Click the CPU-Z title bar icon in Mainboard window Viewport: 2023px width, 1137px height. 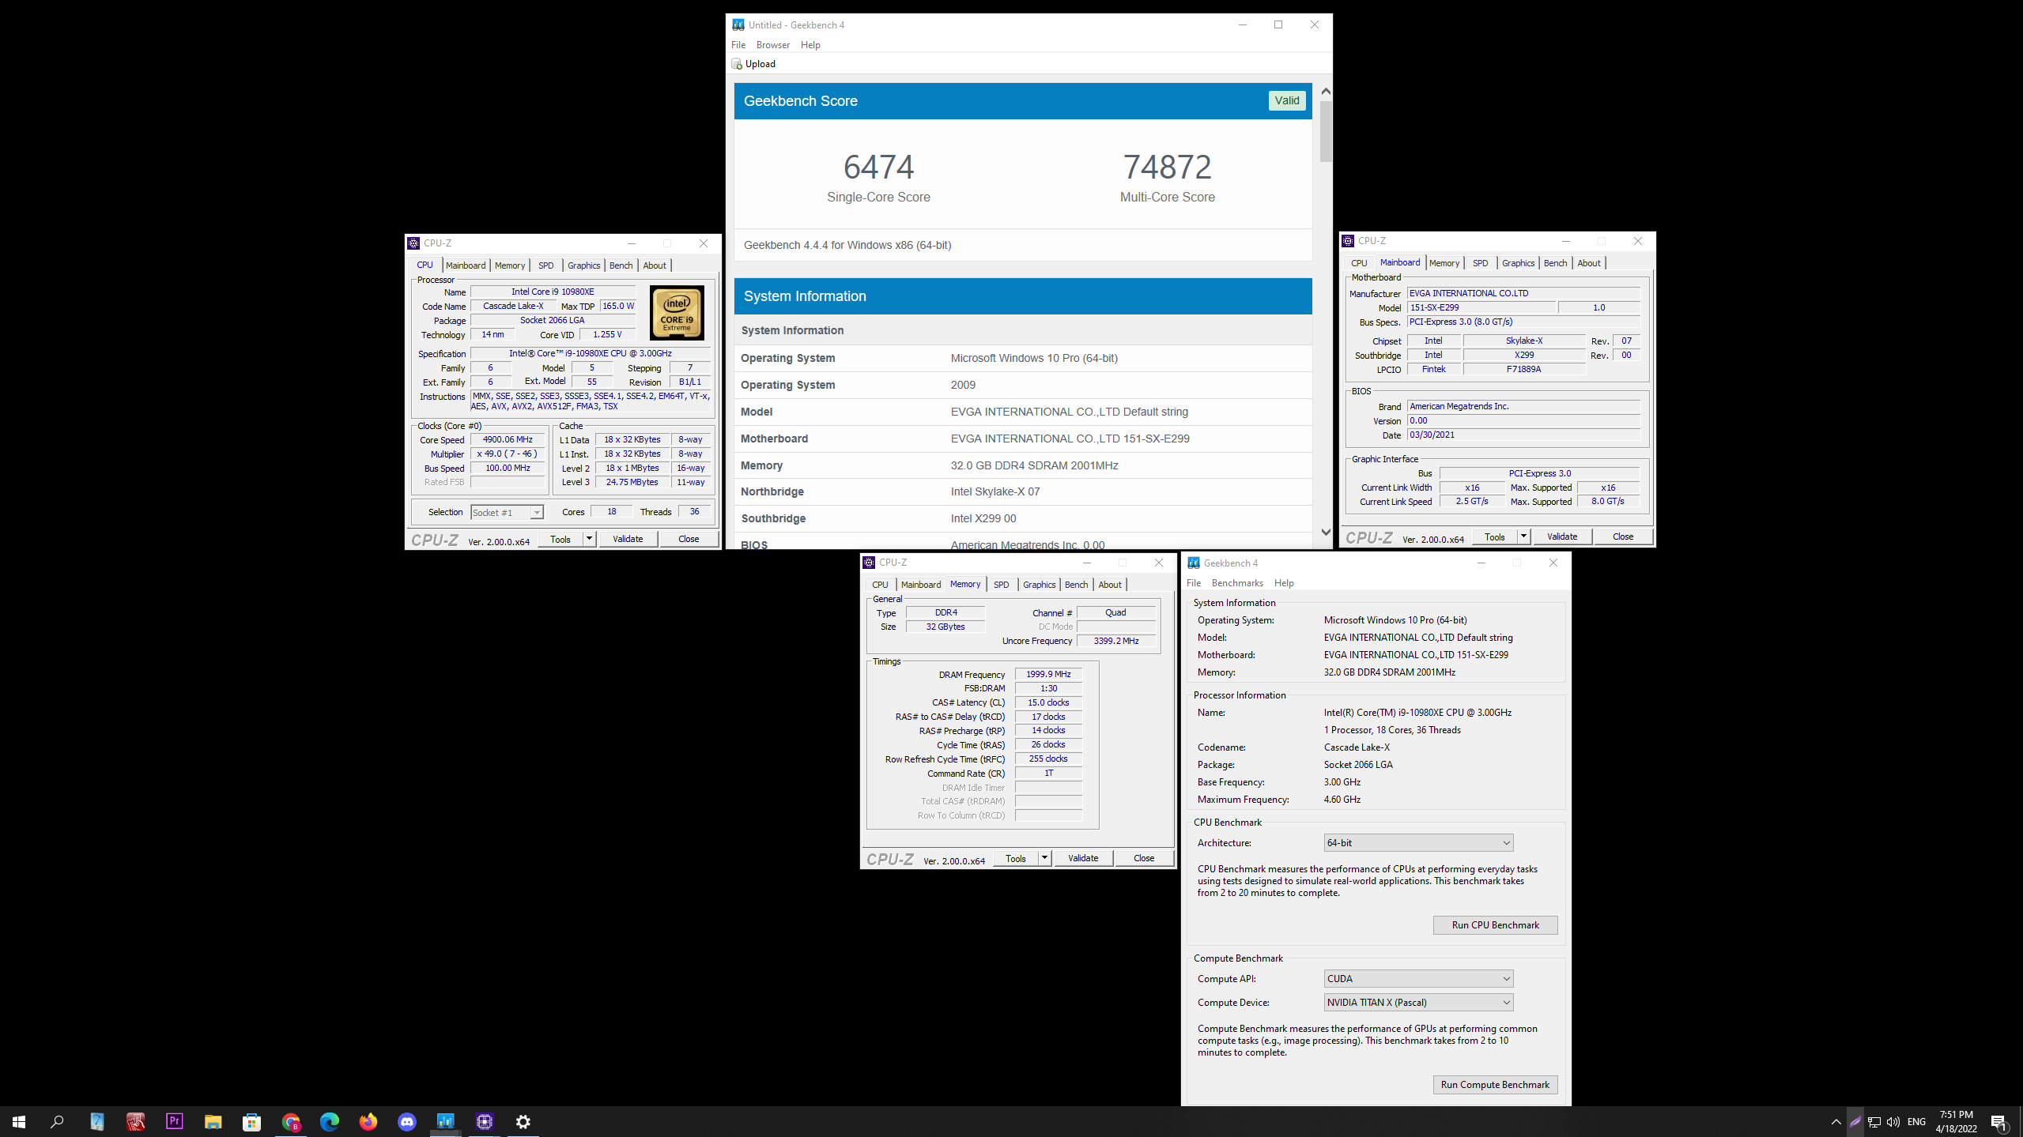point(1348,241)
